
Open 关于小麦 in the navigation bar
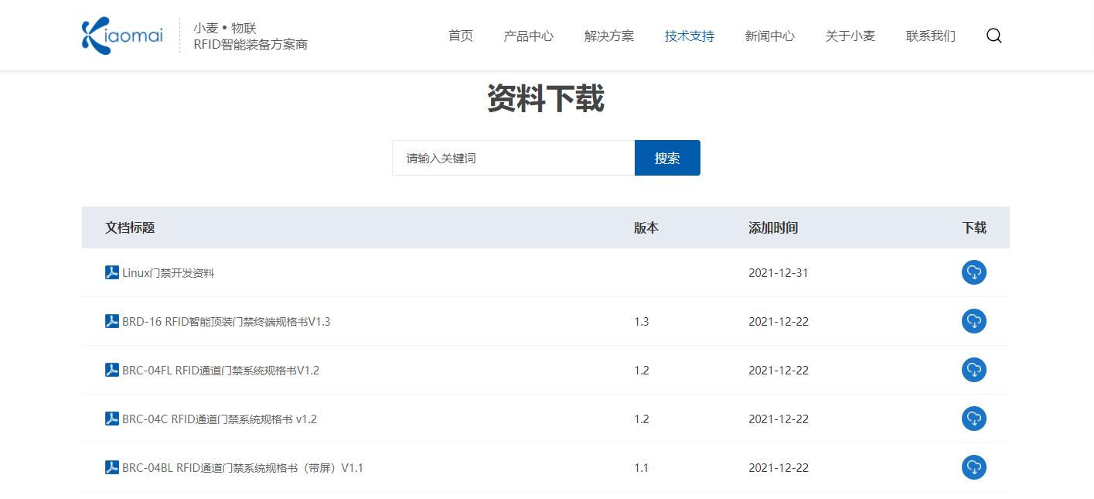coord(850,36)
